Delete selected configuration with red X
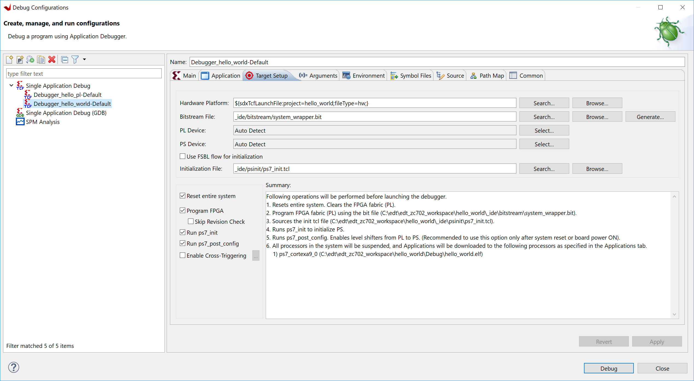The height and width of the screenshot is (381, 694). click(52, 59)
